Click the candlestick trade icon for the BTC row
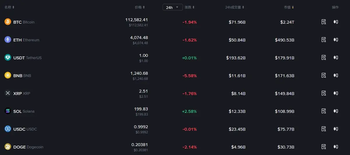350x155 pixels. click(336, 22)
